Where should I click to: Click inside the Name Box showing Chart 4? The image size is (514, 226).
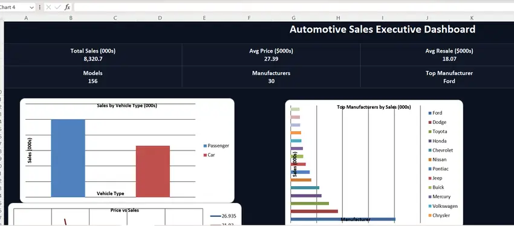(x=14, y=7)
